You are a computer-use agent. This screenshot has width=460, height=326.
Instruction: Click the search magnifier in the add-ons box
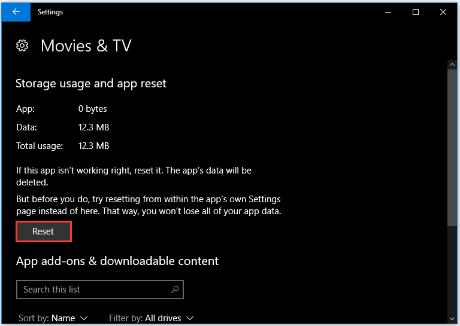(175, 290)
